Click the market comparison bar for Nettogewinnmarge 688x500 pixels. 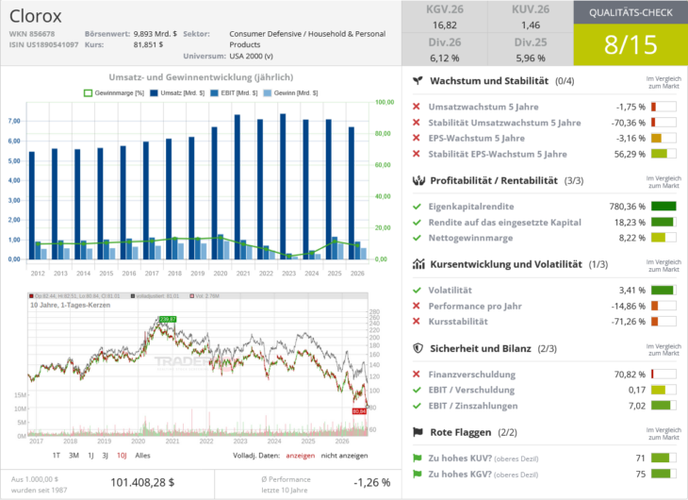[663, 238]
